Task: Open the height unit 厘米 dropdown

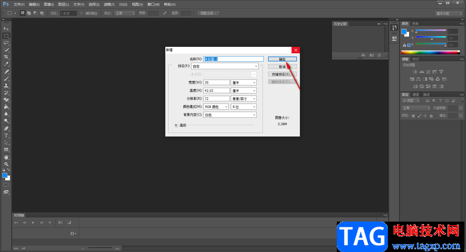Action: [244, 90]
